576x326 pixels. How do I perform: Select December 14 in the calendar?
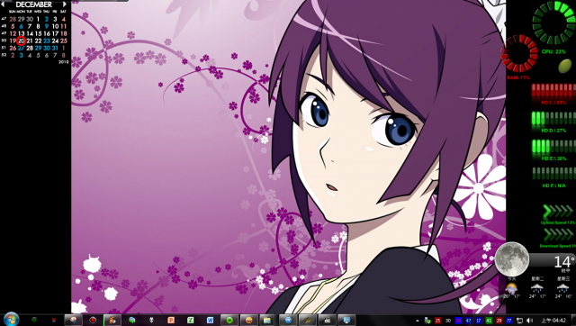point(30,34)
